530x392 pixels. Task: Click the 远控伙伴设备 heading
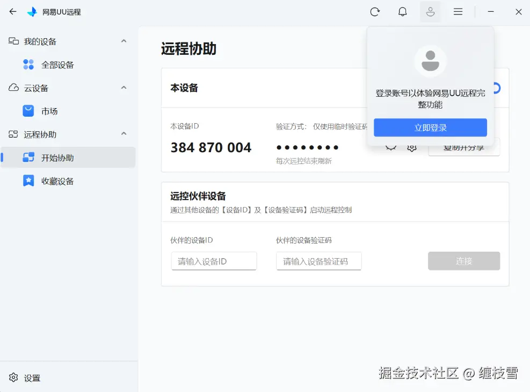coord(198,196)
